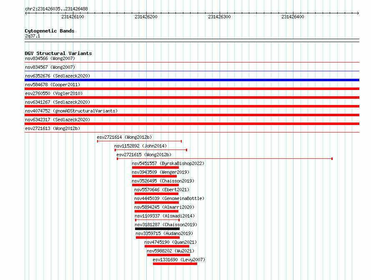
Task: Select the red bar under nsv4745190
Action: (167, 246)
